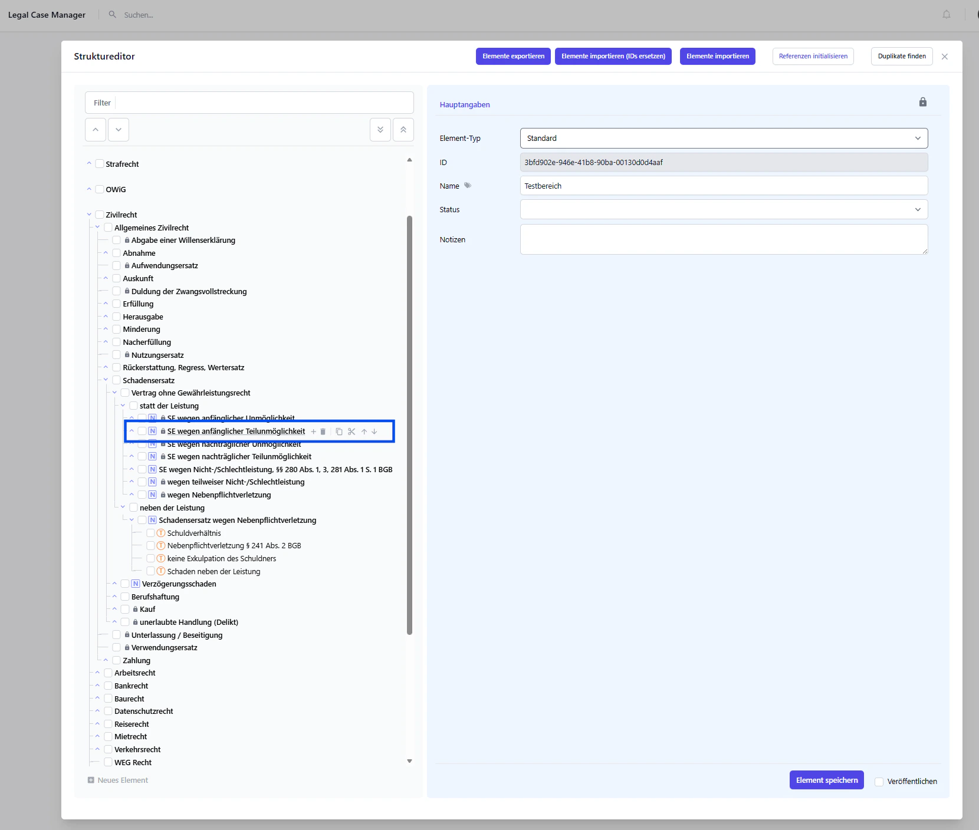Click Elemente importieren (IDs ersetzen) button
This screenshot has width=979, height=830.
[613, 56]
